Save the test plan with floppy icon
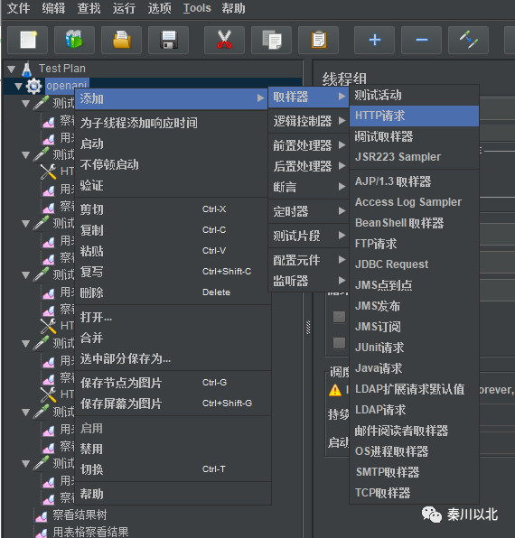Screen dimensions: 515x538 tap(168, 40)
